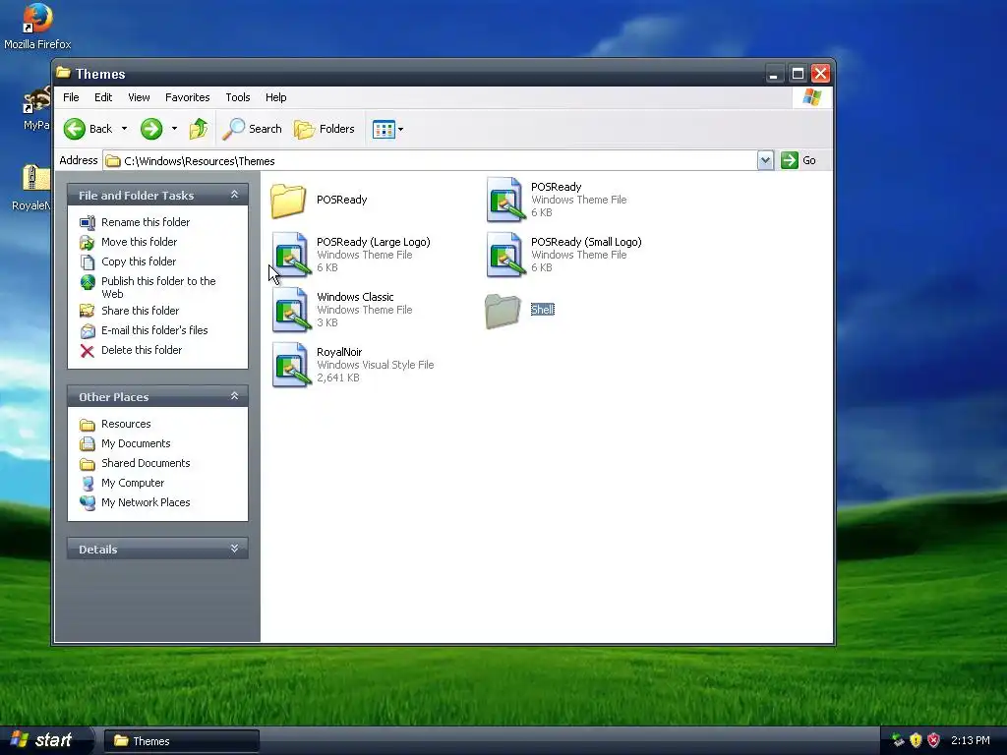This screenshot has width=1007, height=755.
Task: Click the Share this folder icon
Action: tap(88, 311)
